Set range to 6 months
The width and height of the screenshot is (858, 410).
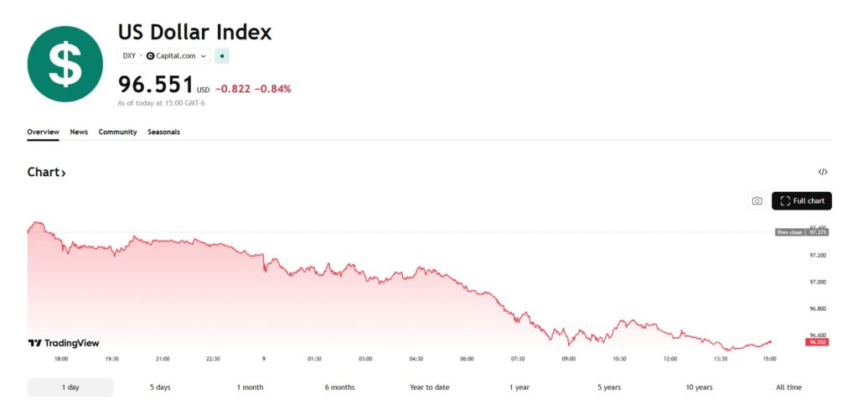point(339,387)
